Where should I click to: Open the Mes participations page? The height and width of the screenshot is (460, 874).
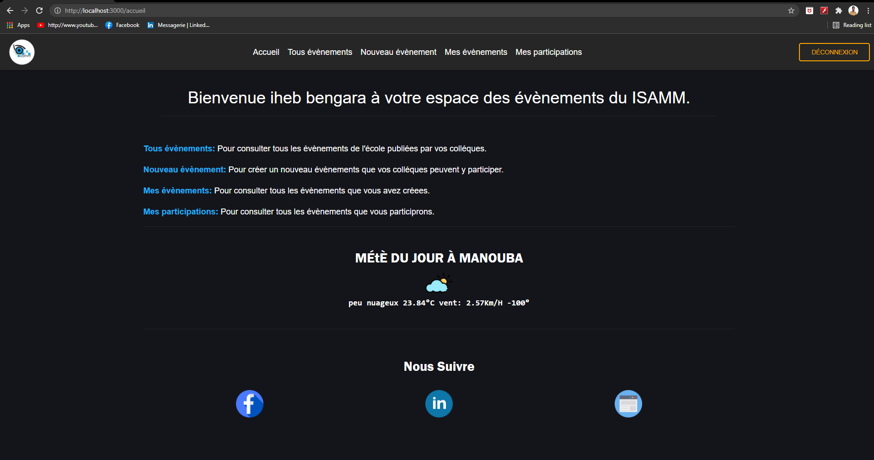coord(548,52)
